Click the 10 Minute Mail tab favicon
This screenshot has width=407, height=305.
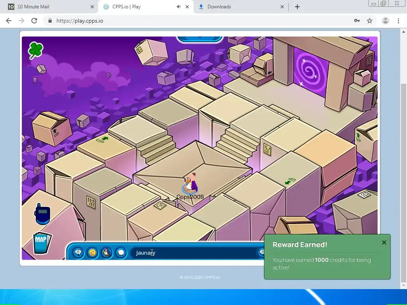coord(11,7)
